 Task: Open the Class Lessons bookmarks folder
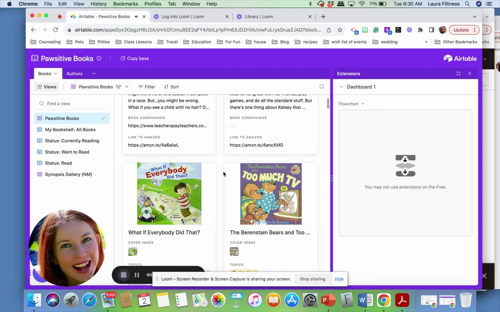tap(134, 42)
